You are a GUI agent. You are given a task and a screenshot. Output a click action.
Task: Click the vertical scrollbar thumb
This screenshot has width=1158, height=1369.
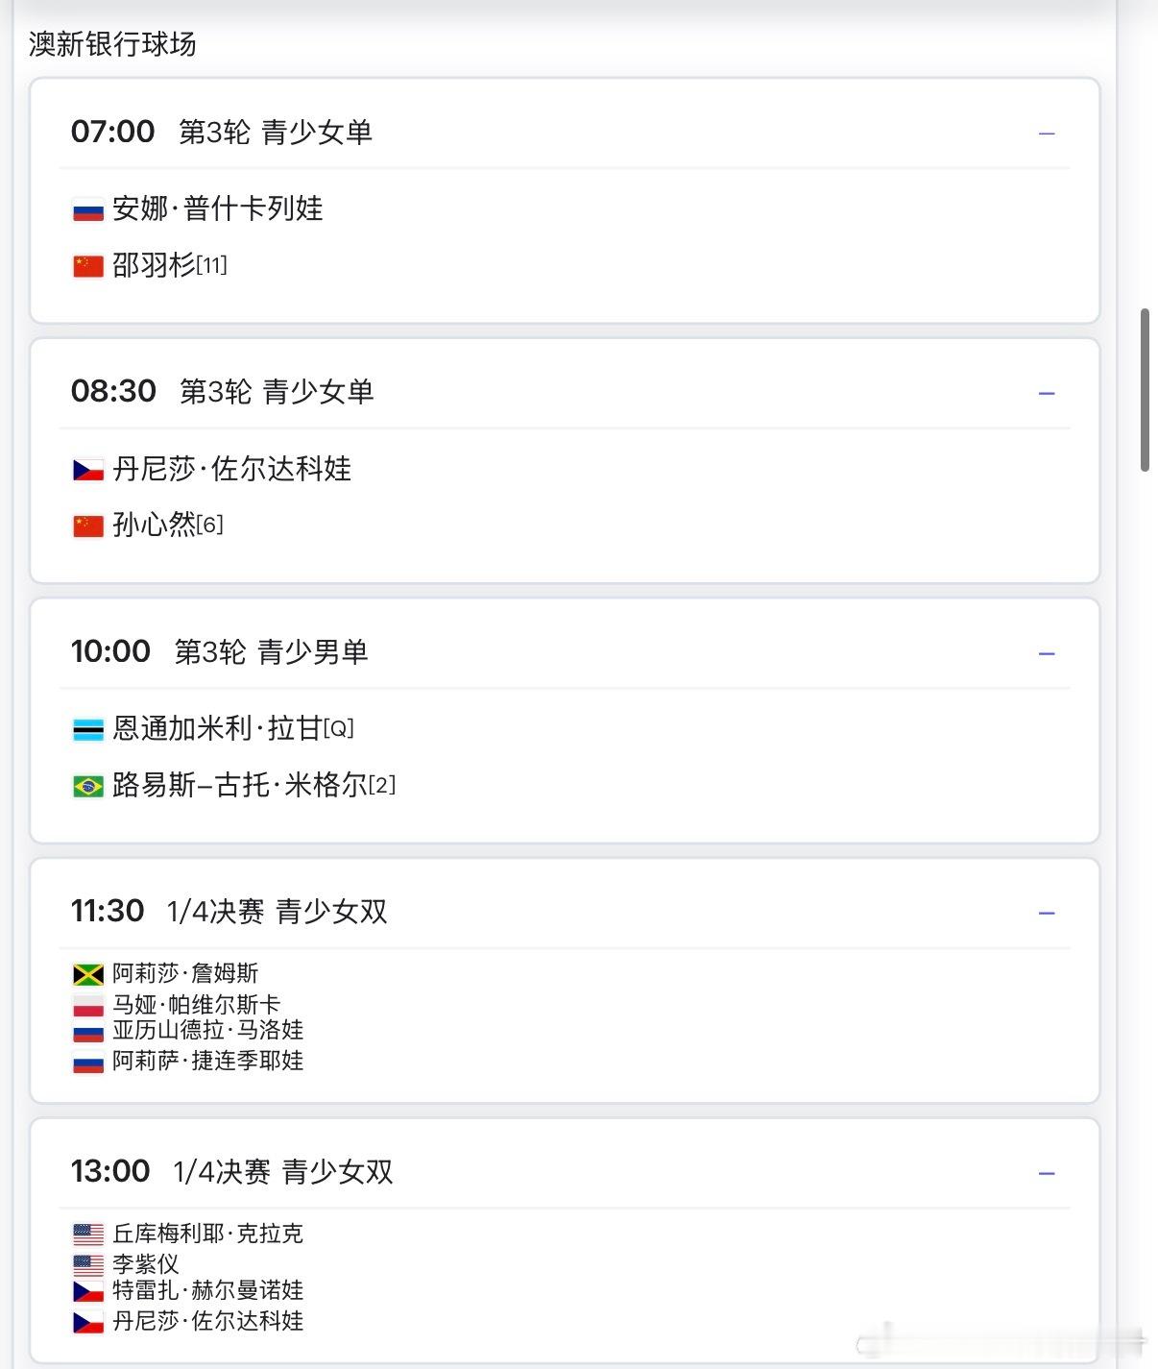tap(1145, 390)
